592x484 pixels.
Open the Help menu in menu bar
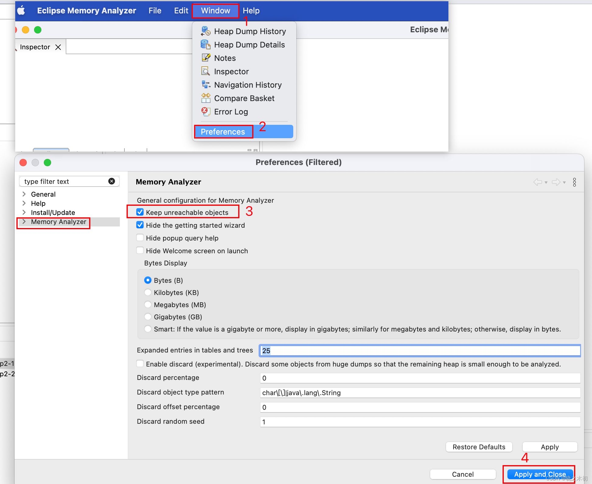click(x=251, y=11)
